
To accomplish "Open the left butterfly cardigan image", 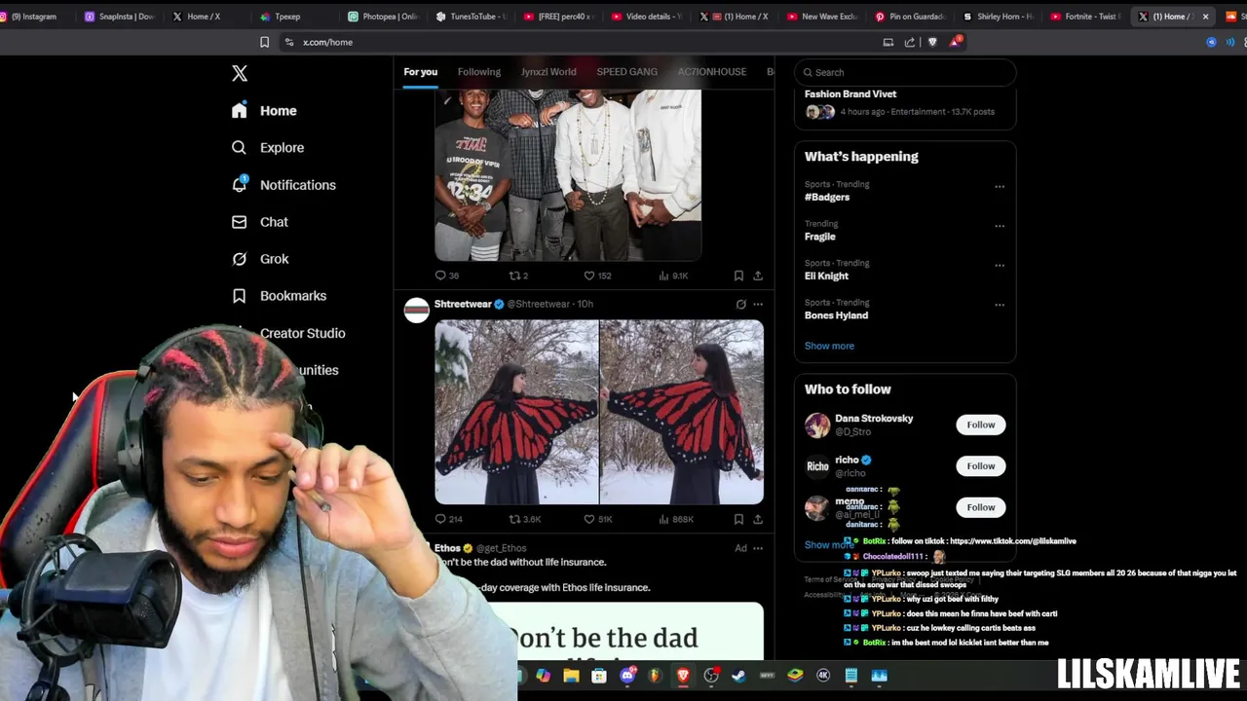I will coord(516,412).
